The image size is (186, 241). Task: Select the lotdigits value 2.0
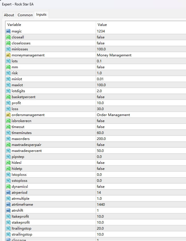pyautogui.click(x=99, y=91)
